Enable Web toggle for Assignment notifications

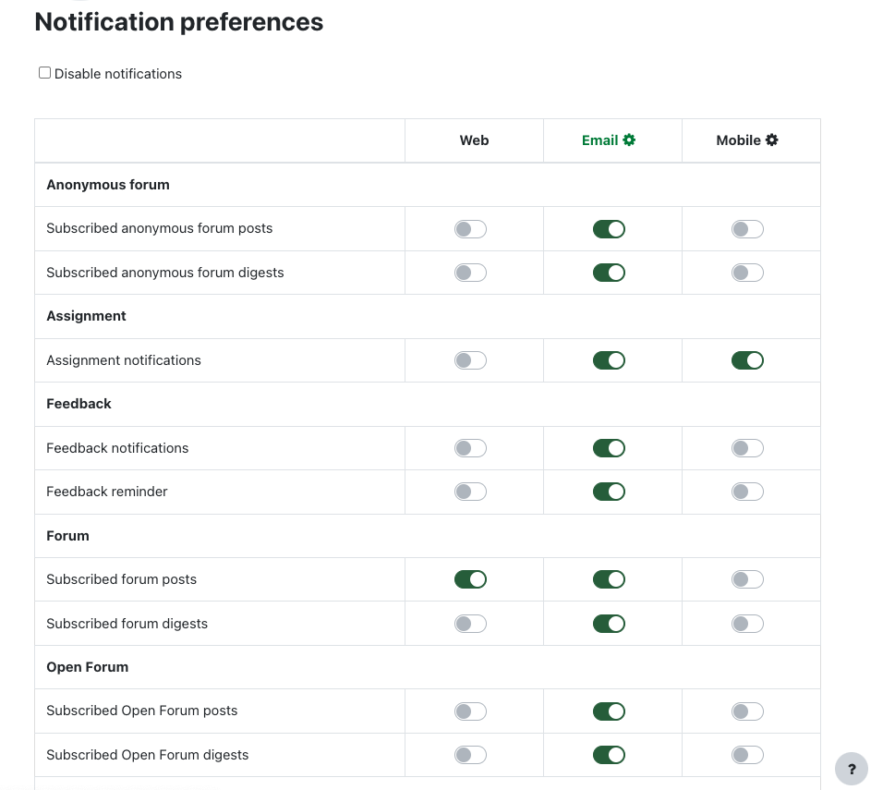[x=470, y=360]
